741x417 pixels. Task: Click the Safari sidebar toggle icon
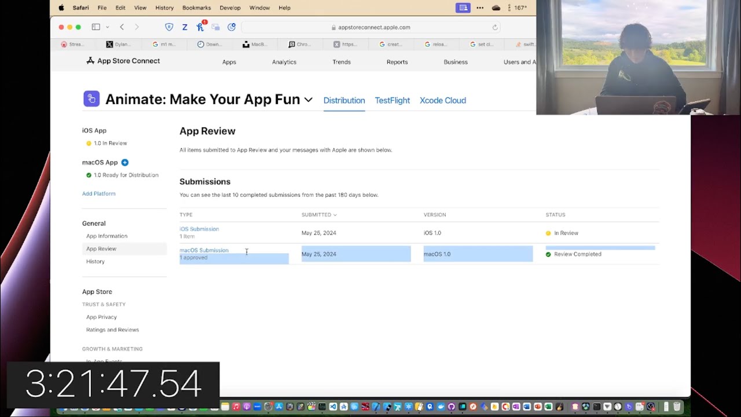(96, 27)
